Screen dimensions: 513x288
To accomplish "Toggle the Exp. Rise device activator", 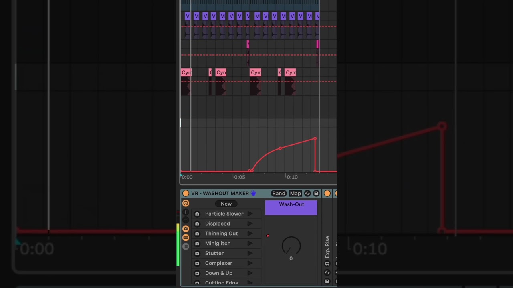I will tap(327, 194).
